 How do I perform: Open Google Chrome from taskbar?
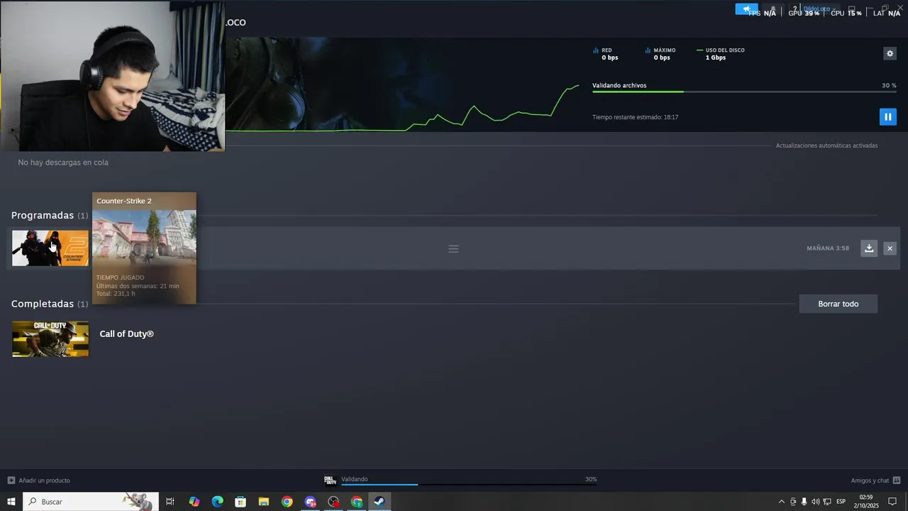287,502
